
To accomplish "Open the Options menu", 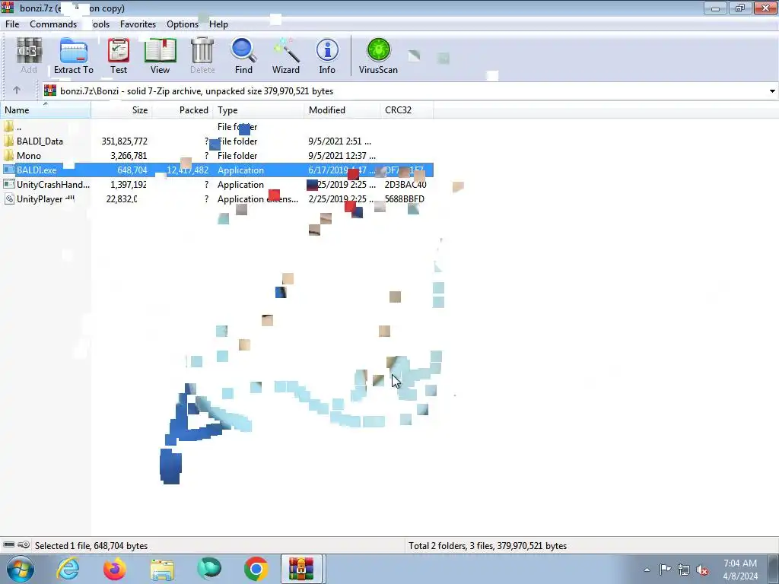I will pos(183,24).
